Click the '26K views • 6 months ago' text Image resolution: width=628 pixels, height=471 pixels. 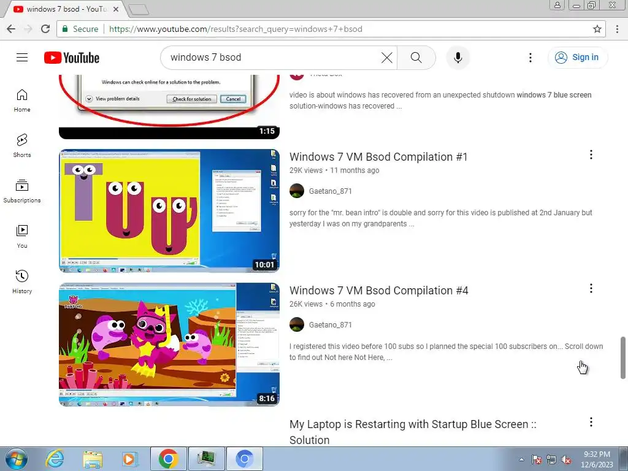click(x=332, y=304)
